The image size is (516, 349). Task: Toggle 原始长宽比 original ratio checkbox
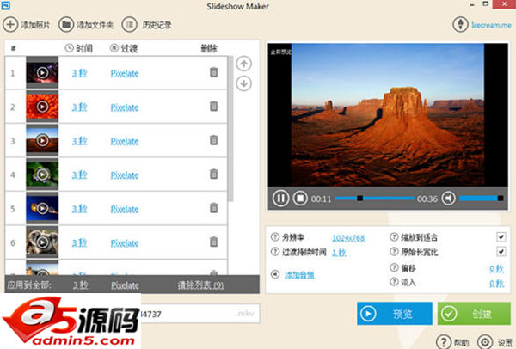(501, 252)
